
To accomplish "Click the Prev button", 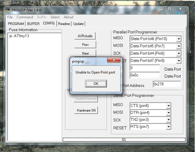I will [85, 45].
